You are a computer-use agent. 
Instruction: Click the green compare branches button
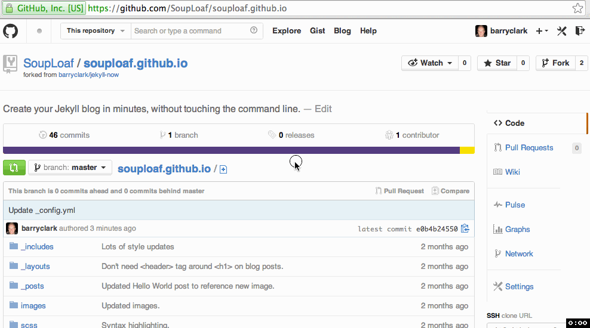point(14,168)
